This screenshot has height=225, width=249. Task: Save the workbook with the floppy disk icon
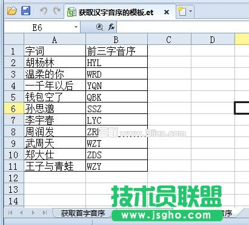tap(26, 10)
